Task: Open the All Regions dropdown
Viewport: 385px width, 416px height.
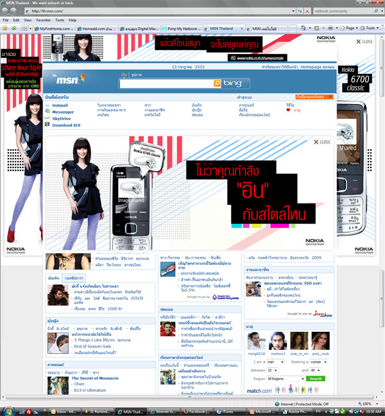Action: [286, 379]
